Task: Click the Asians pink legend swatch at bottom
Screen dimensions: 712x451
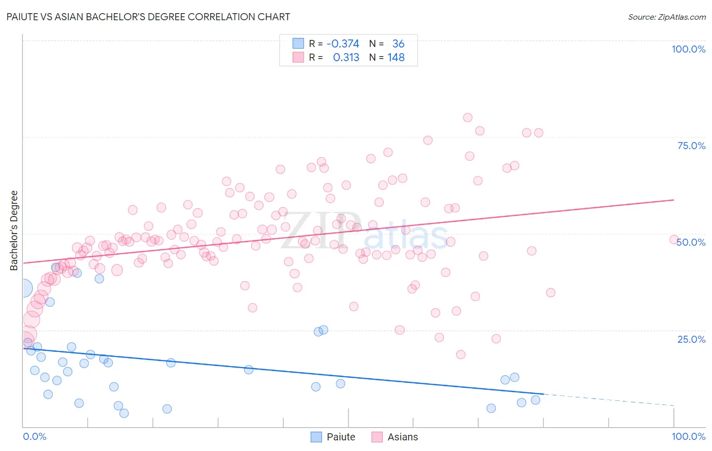Action: coord(377,437)
